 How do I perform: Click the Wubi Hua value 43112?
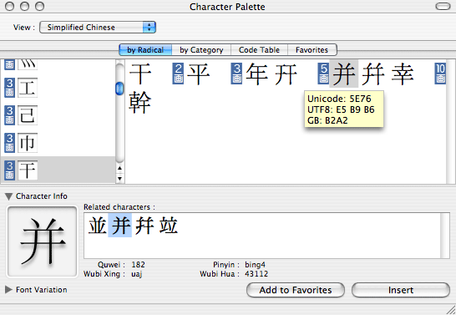coord(256,274)
